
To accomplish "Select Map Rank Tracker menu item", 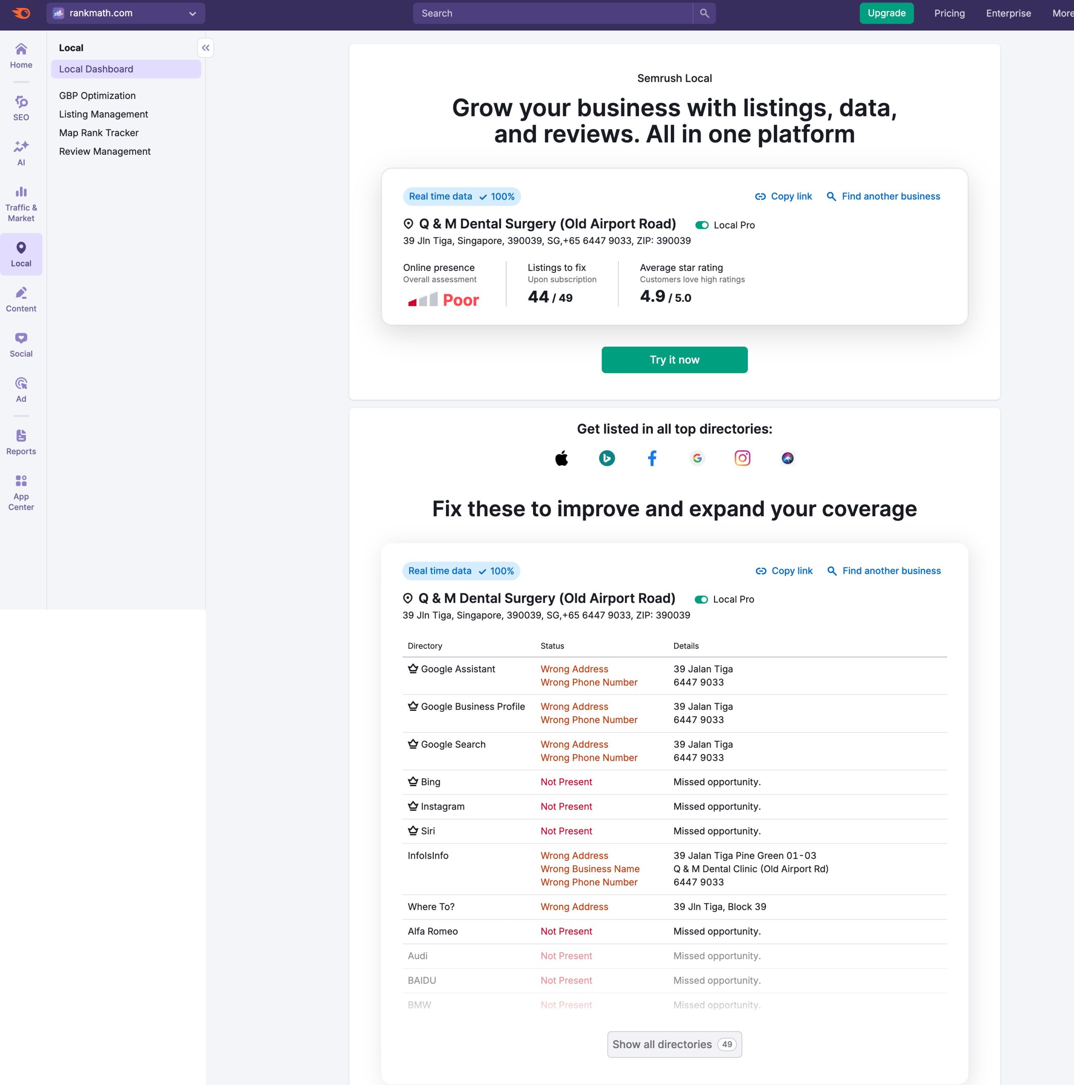I will click(99, 133).
